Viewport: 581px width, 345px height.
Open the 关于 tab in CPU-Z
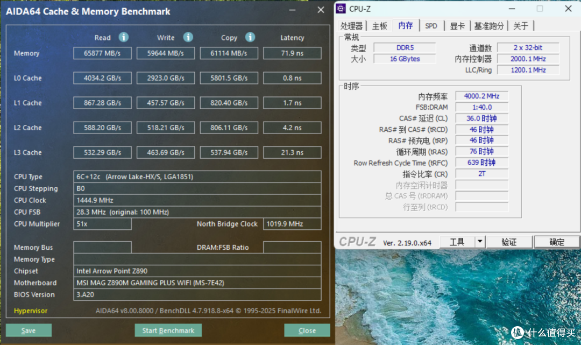[x=521, y=26]
